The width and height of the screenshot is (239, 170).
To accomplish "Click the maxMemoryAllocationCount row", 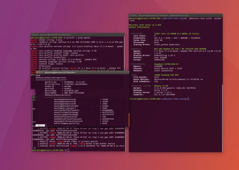I will click(84, 119).
